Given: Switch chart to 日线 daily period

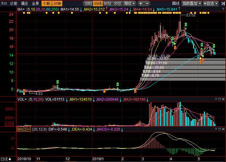Looking at the screenshot, I should pos(97,3).
